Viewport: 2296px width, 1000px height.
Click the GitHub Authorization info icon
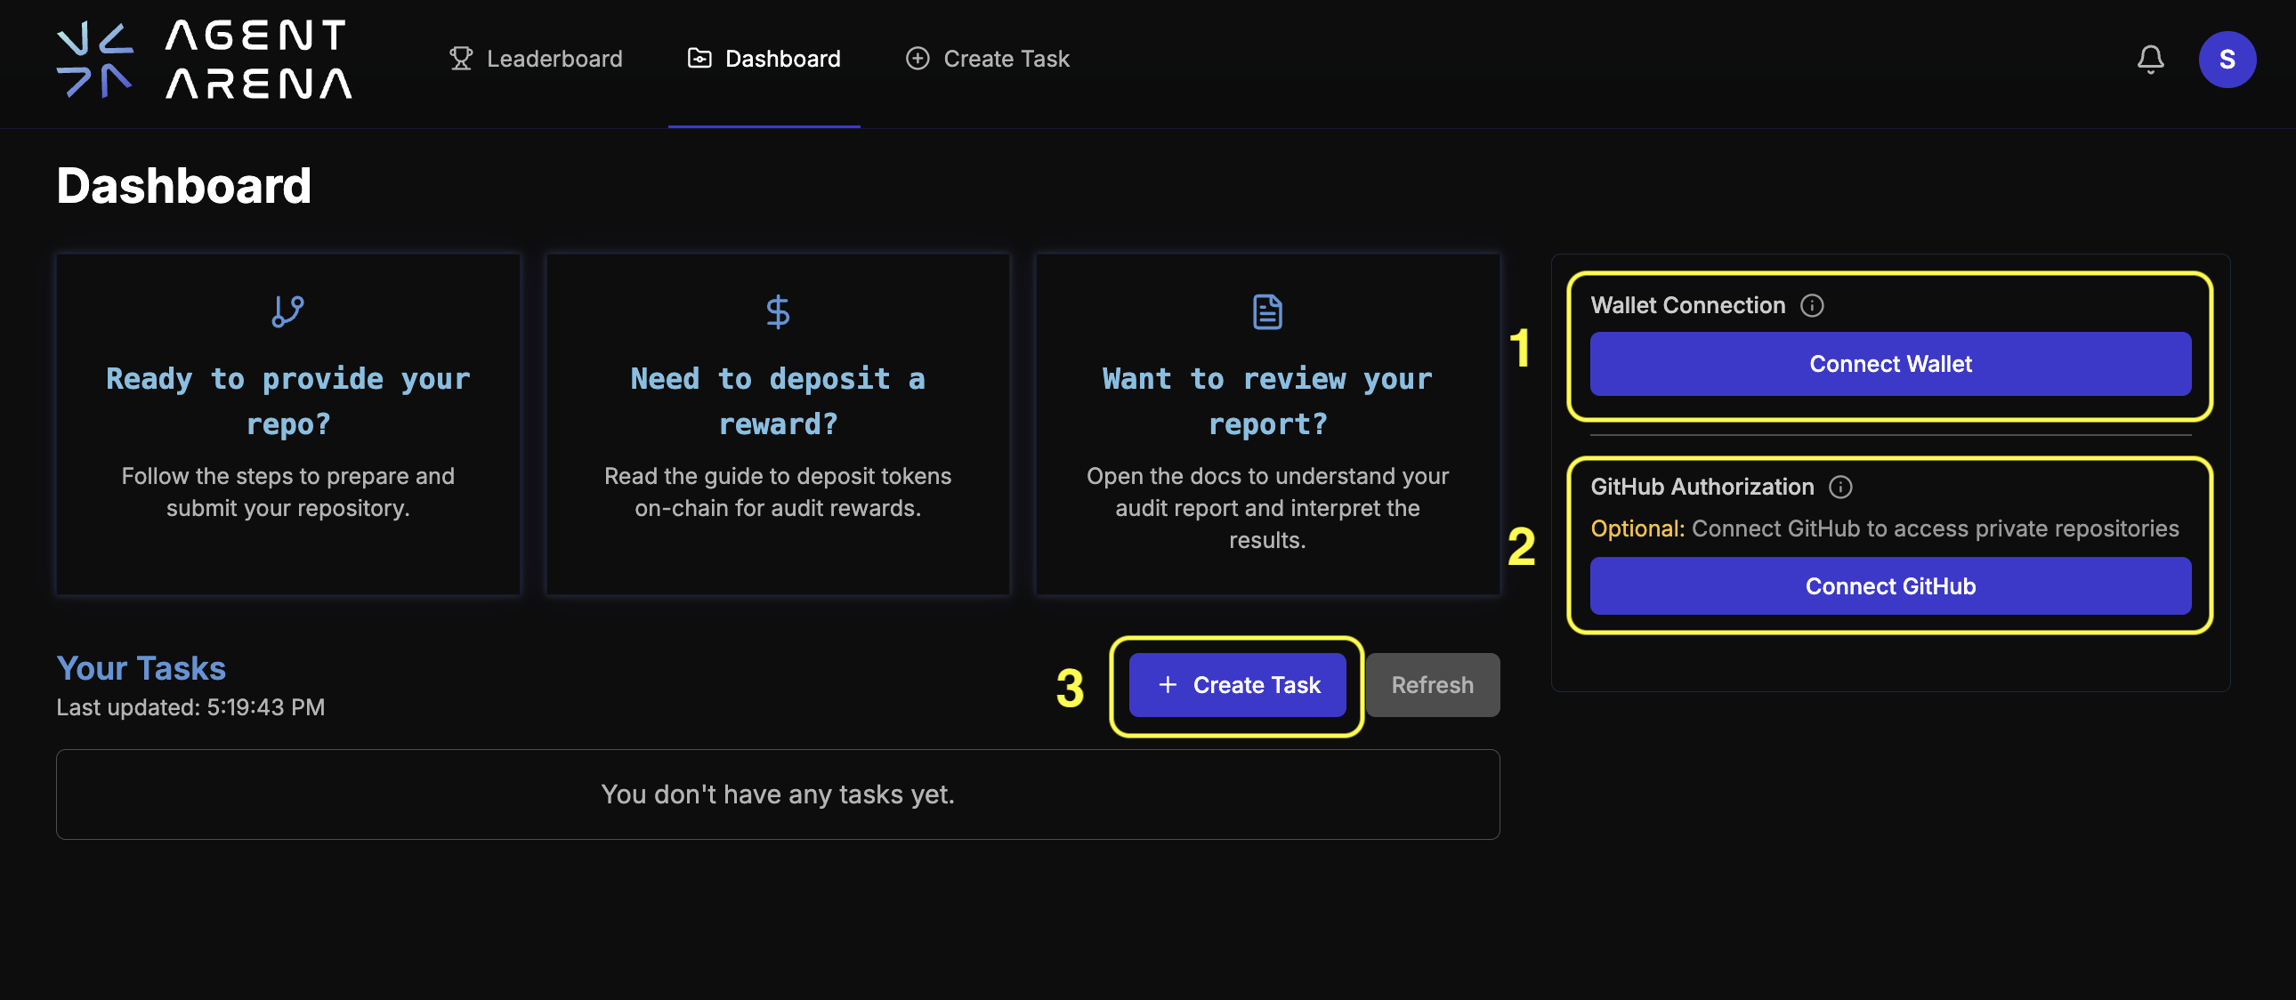(1839, 487)
